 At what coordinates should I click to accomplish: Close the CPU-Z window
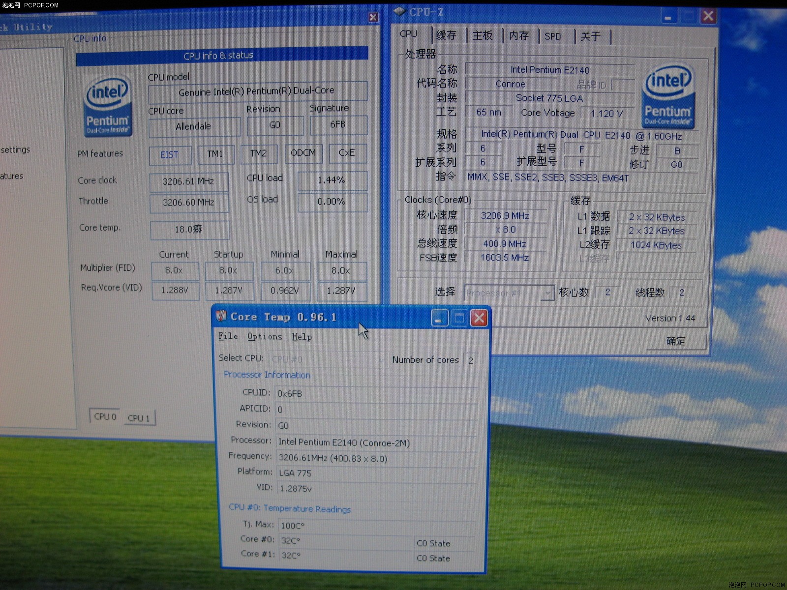tap(708, 16)
